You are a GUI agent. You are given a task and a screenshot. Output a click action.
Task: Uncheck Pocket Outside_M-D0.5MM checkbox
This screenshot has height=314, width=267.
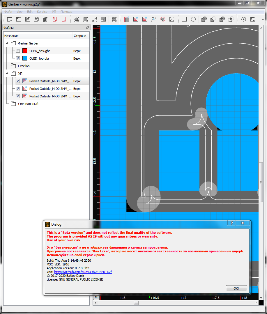(18, 81)
